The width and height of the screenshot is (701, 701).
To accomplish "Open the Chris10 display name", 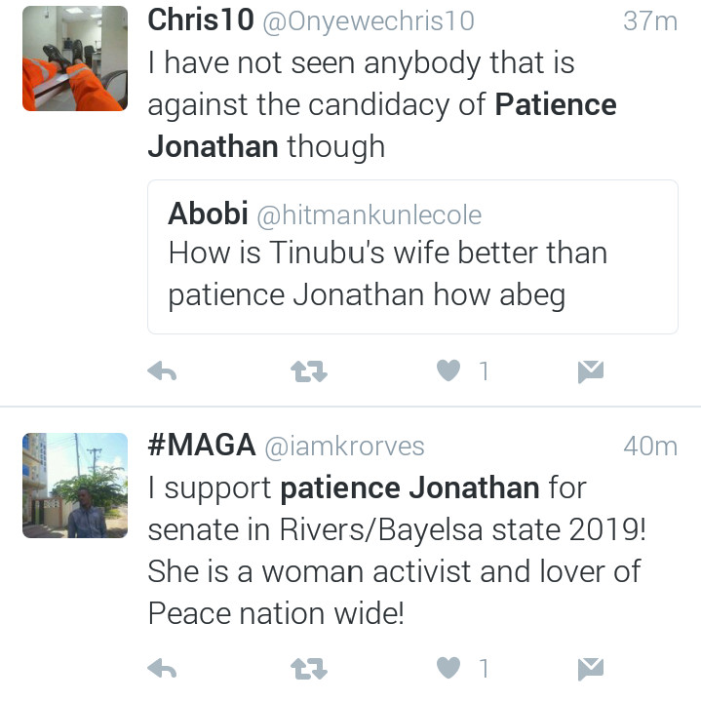I will [x=201, y=20].
